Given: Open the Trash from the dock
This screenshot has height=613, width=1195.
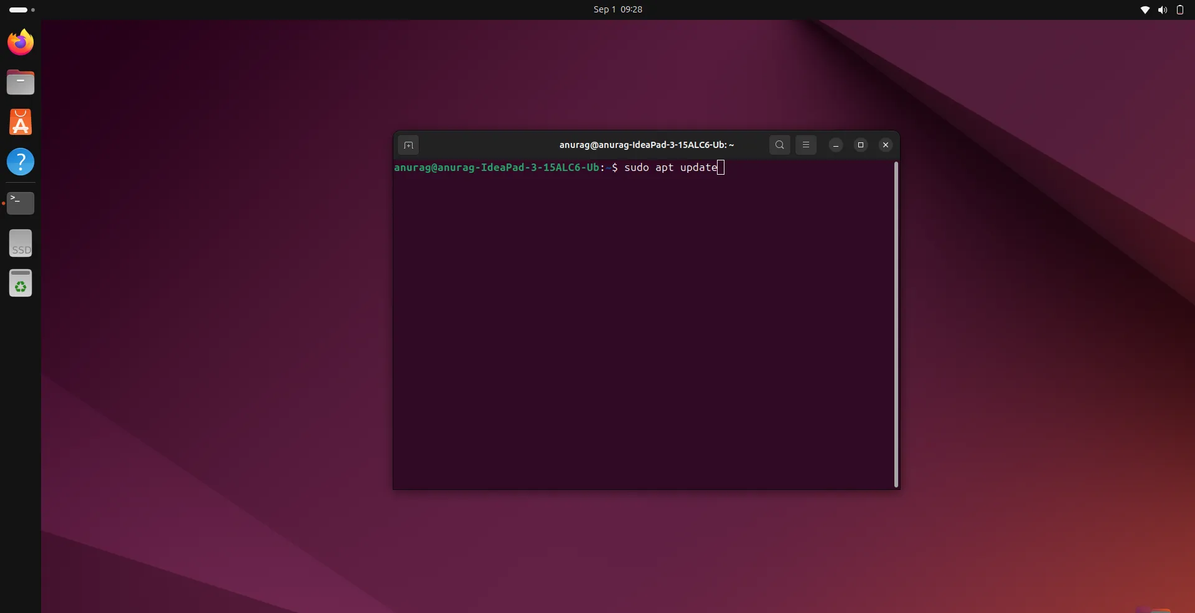Looking at the screenshot, I should pyautogui.click(x=20, y=283).
